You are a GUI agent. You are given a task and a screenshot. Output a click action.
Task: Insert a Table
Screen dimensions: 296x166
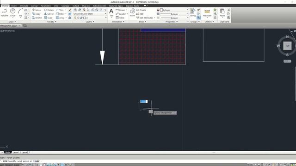pyautogui.click(x=120, y=18)
